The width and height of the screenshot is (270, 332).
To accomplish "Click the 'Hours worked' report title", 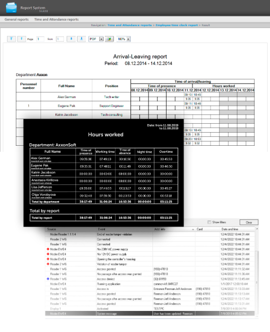I will (x=105, y=134).
